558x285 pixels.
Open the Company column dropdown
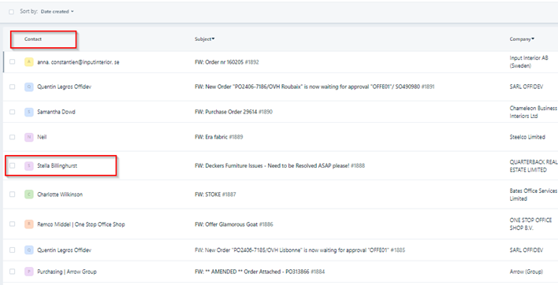[x=522, y=39]
